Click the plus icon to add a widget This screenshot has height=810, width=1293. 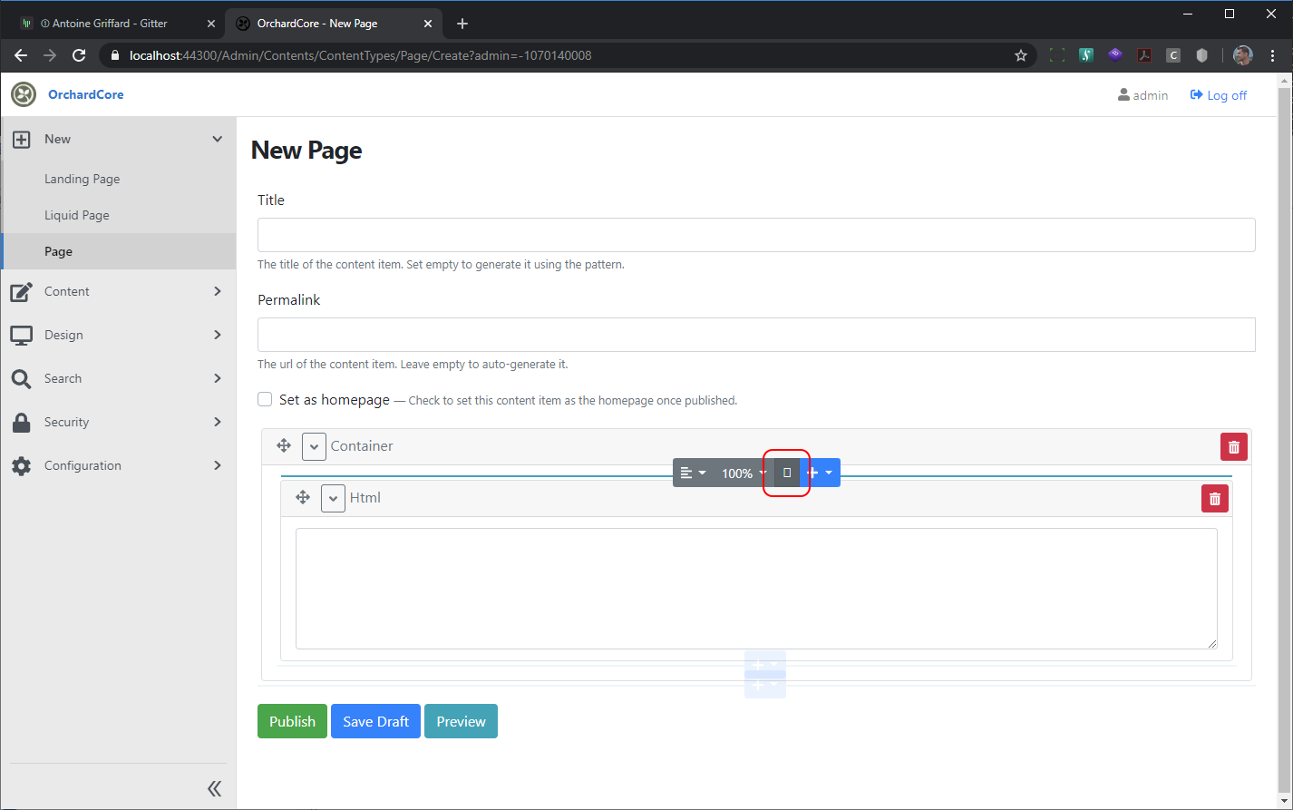[x=813, y=473]
